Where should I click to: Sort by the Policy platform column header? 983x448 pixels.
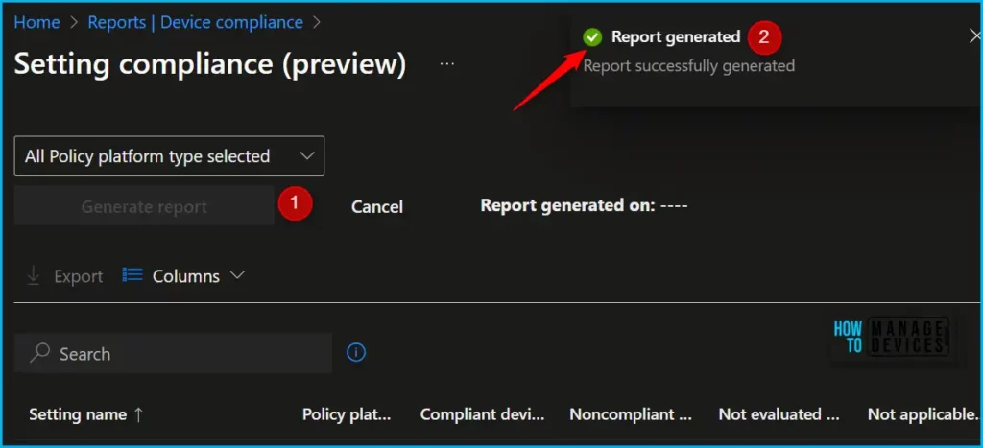click(347, 414)
